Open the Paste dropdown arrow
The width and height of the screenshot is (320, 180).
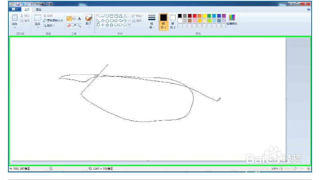click(x=15, y=27)
